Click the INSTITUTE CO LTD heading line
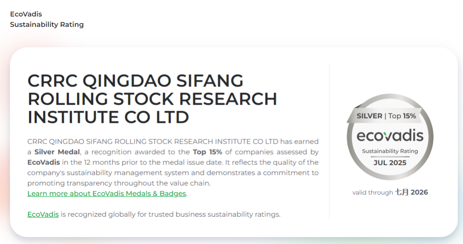Screen dimensions: 463x244 click(108, 117)
